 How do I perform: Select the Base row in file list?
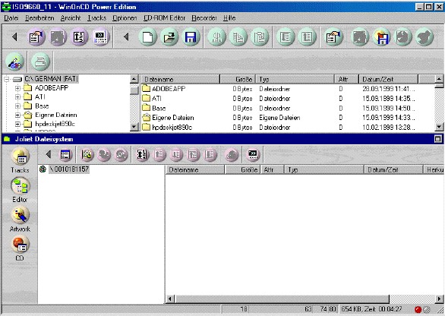click(x=288, y=108)
